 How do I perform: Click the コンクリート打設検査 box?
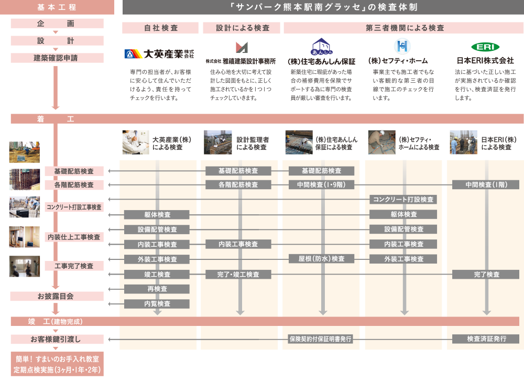[x=403, y=200]
